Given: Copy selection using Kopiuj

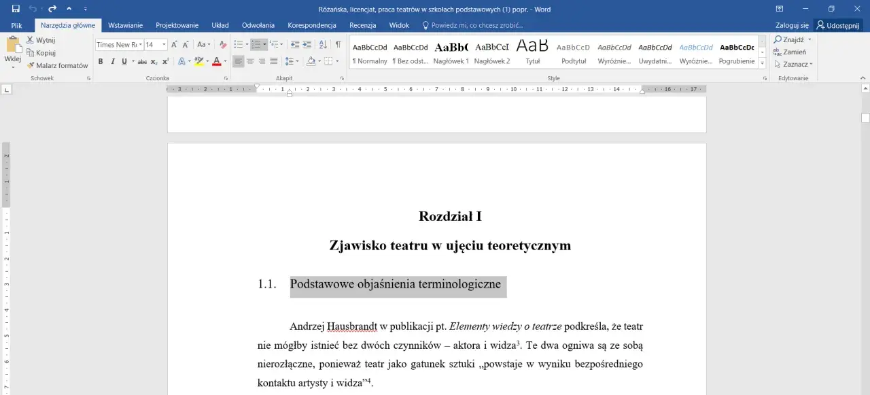Looking at the screenshot, I should click(41, 52).
